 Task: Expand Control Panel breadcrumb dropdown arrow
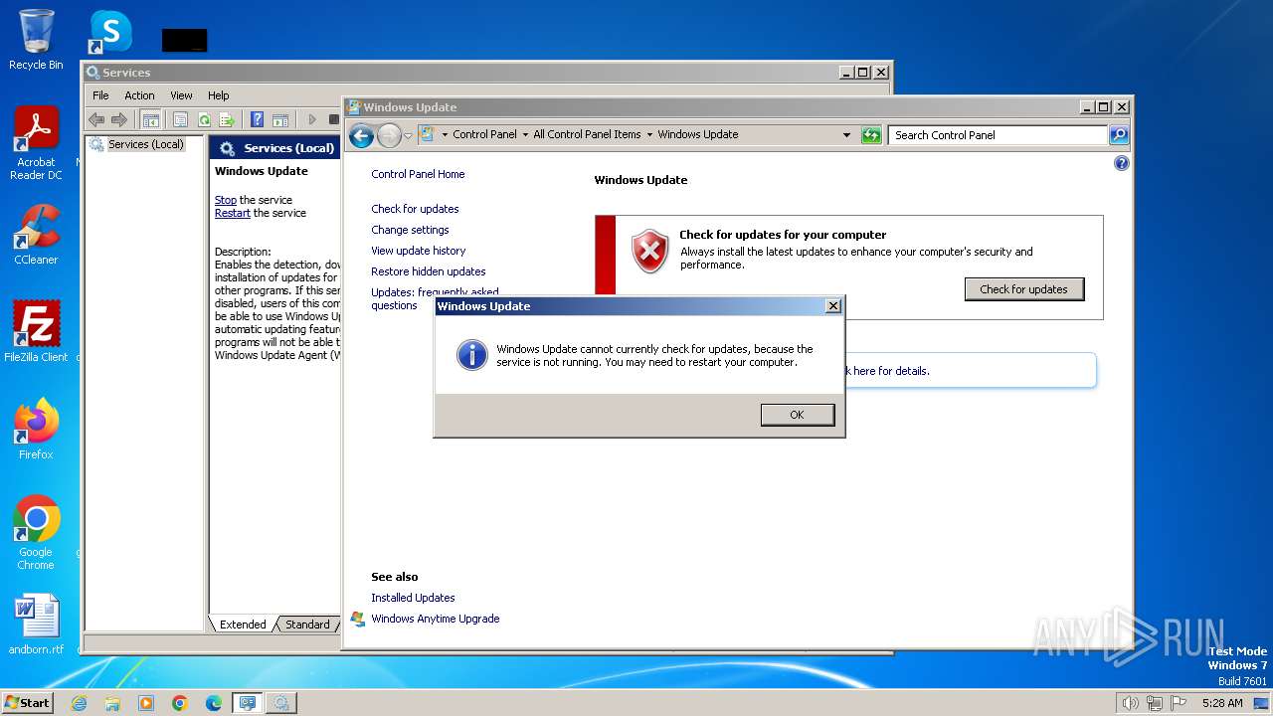525,135
